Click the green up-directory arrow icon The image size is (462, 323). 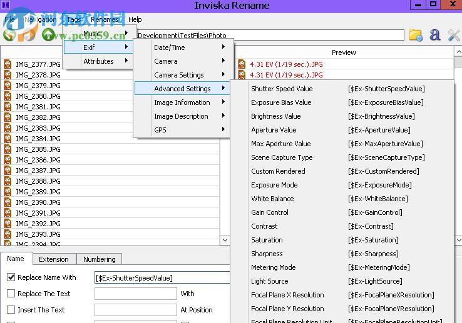pyautogui.click(x=48, y=35)
